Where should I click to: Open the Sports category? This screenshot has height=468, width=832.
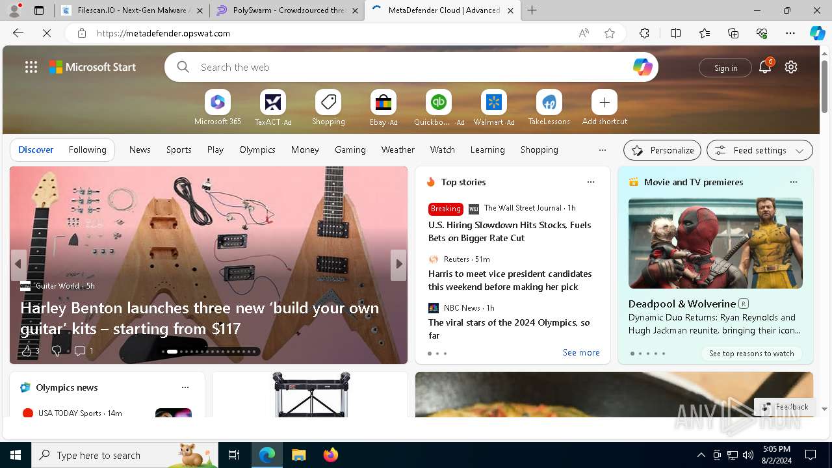point(179,149)
